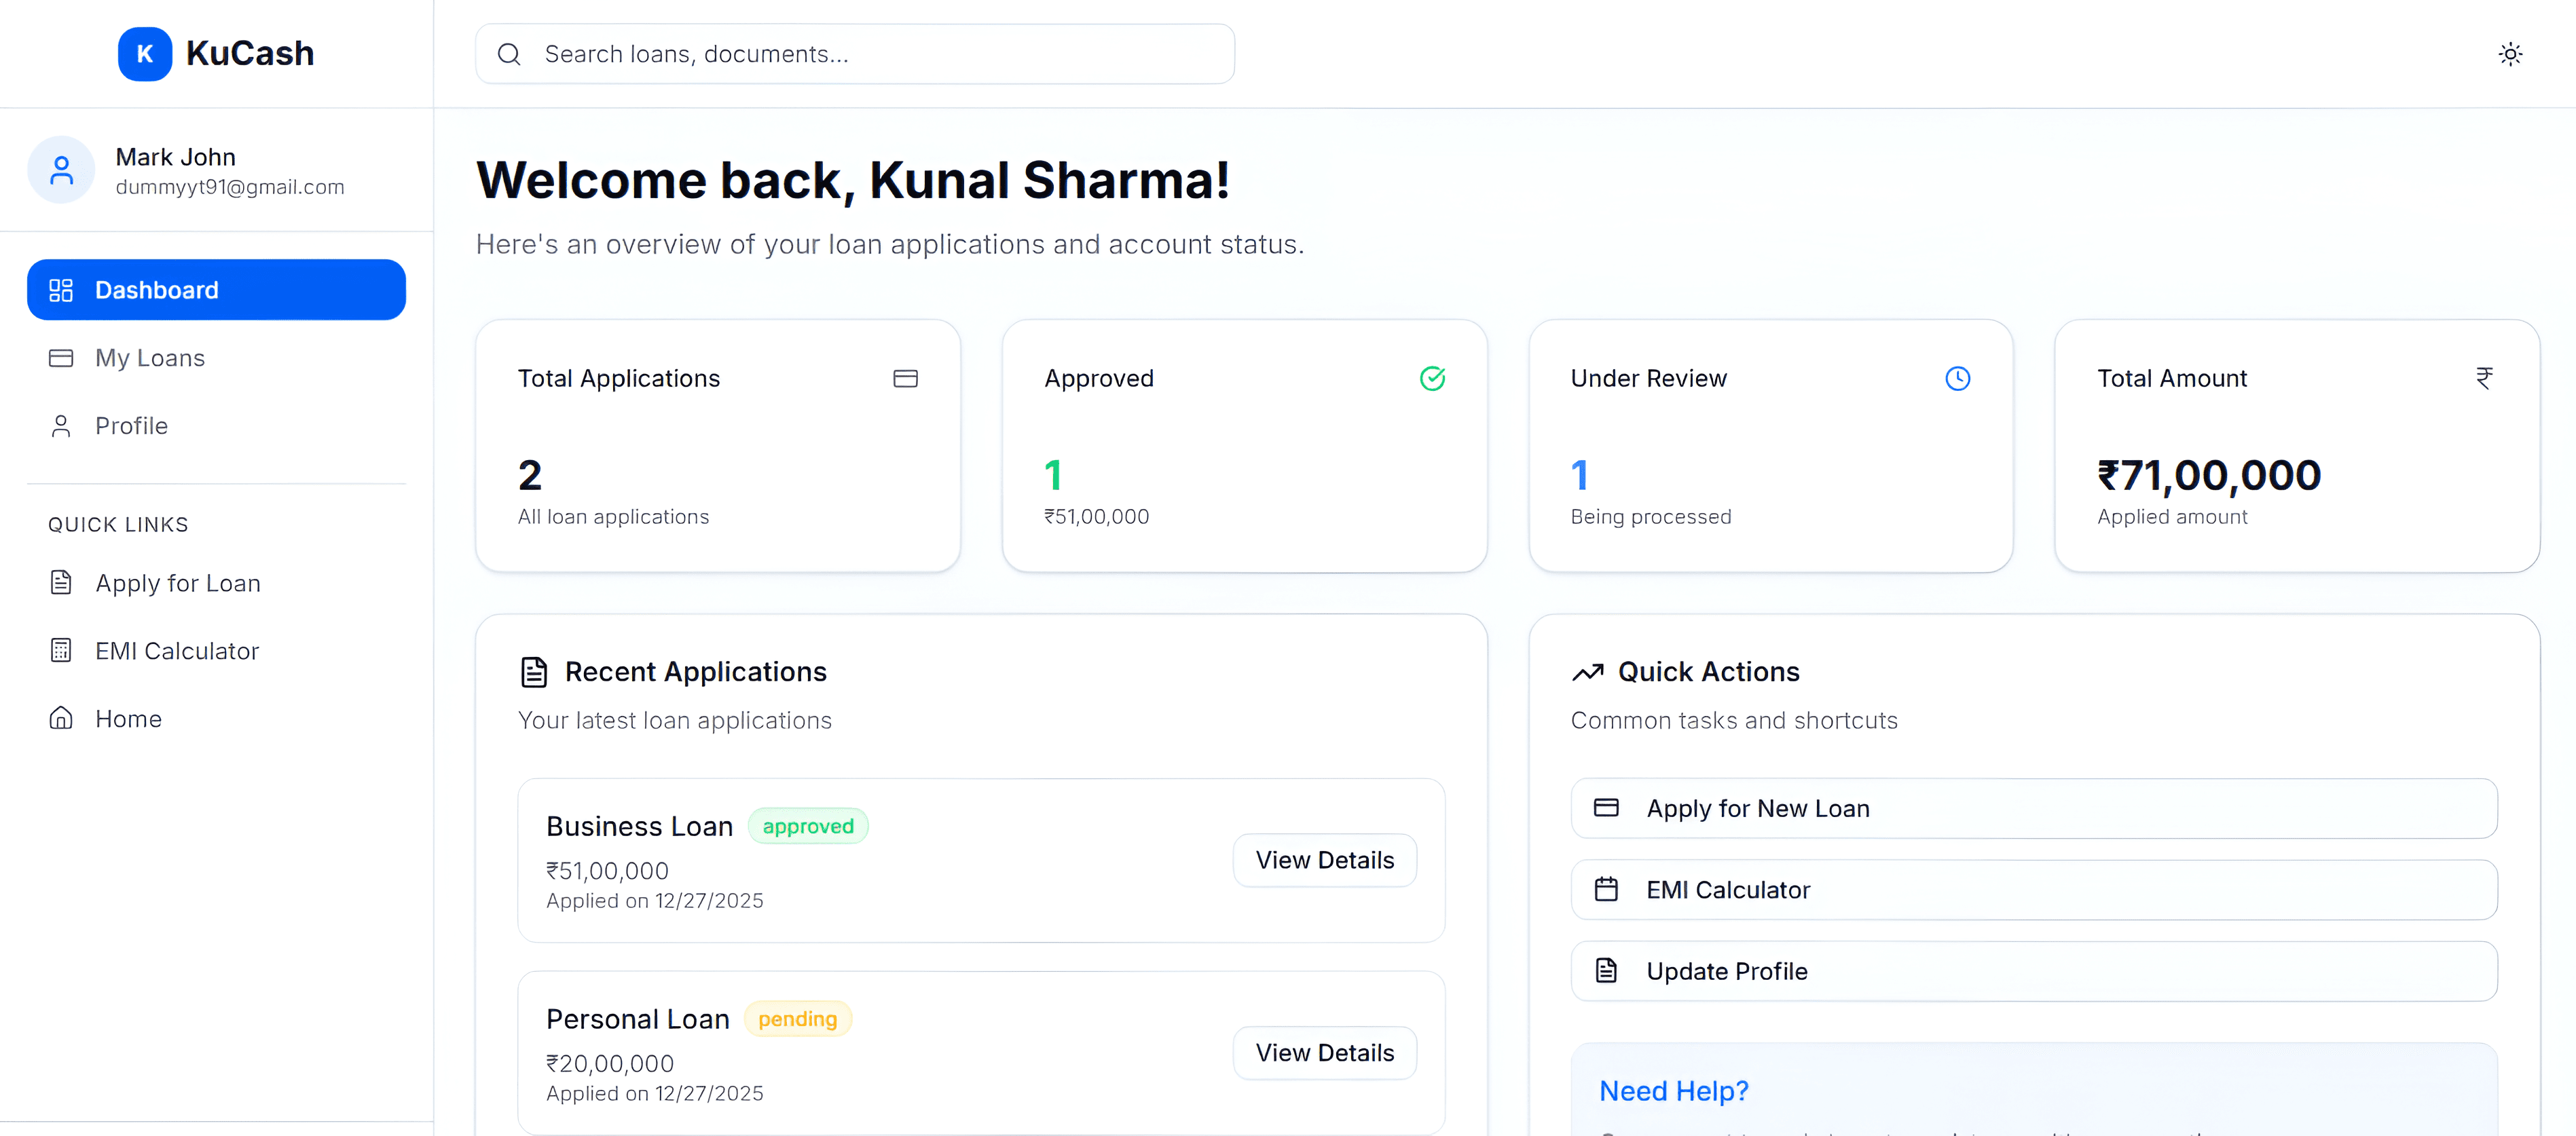View details of the Business Loan
The image size is (2576, 1136).
click(1323, 860)
